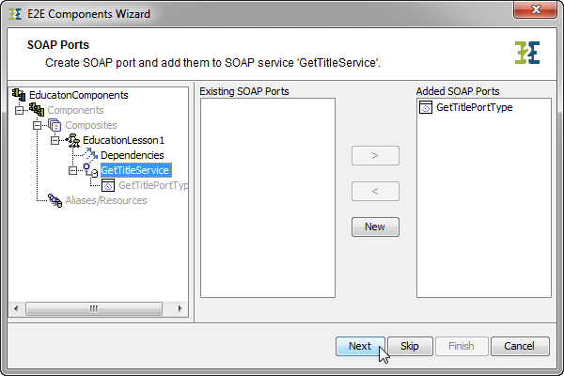Collapse the Components tree node
Image resolution: width=564 pixels, height=376 pixels.
click(19, 110)
